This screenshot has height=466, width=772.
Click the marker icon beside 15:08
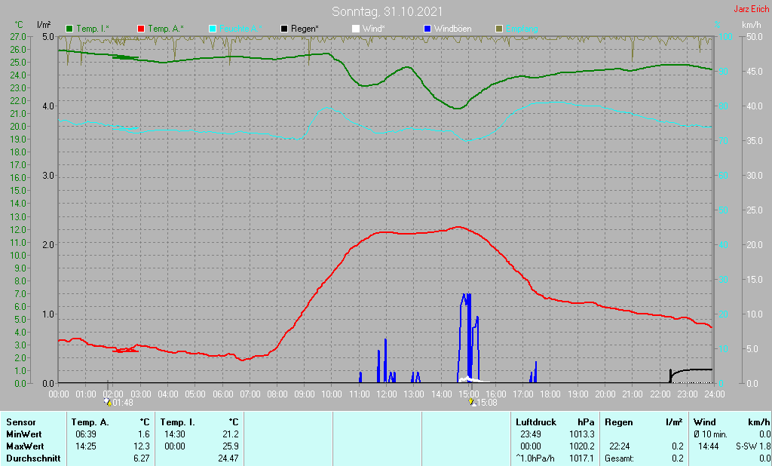(x=472, y=402)
